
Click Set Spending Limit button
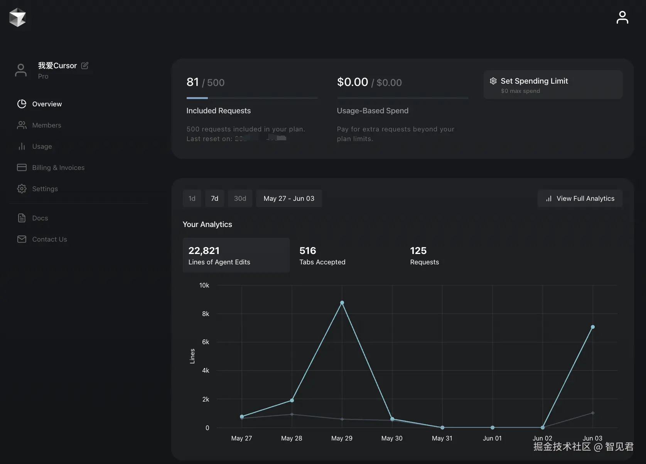(553, 85)
